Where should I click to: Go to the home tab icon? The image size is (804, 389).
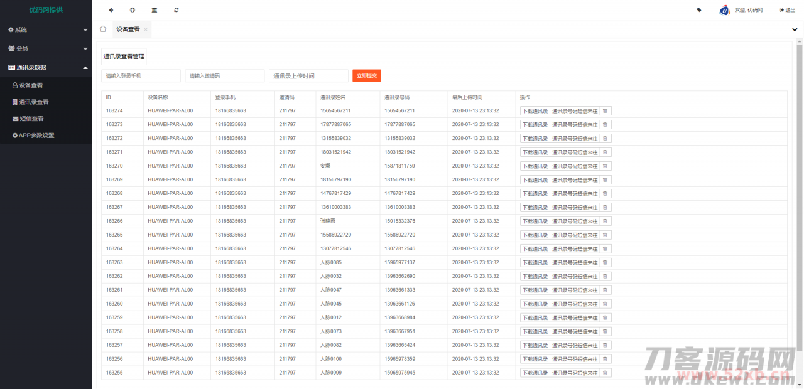[103, 29]
